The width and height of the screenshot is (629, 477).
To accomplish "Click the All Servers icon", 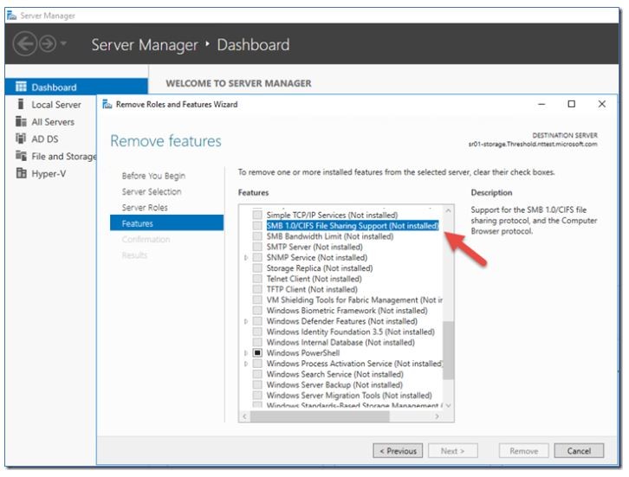I will click(20, 122).
